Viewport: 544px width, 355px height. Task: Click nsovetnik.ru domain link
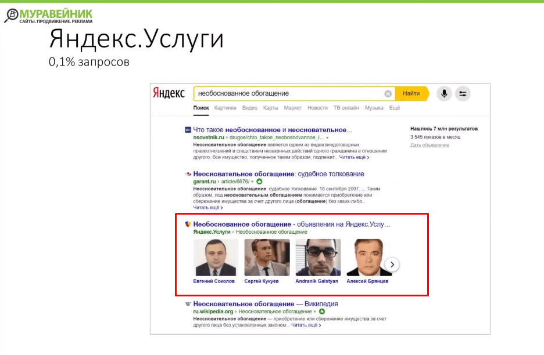(x=209, y=137)
